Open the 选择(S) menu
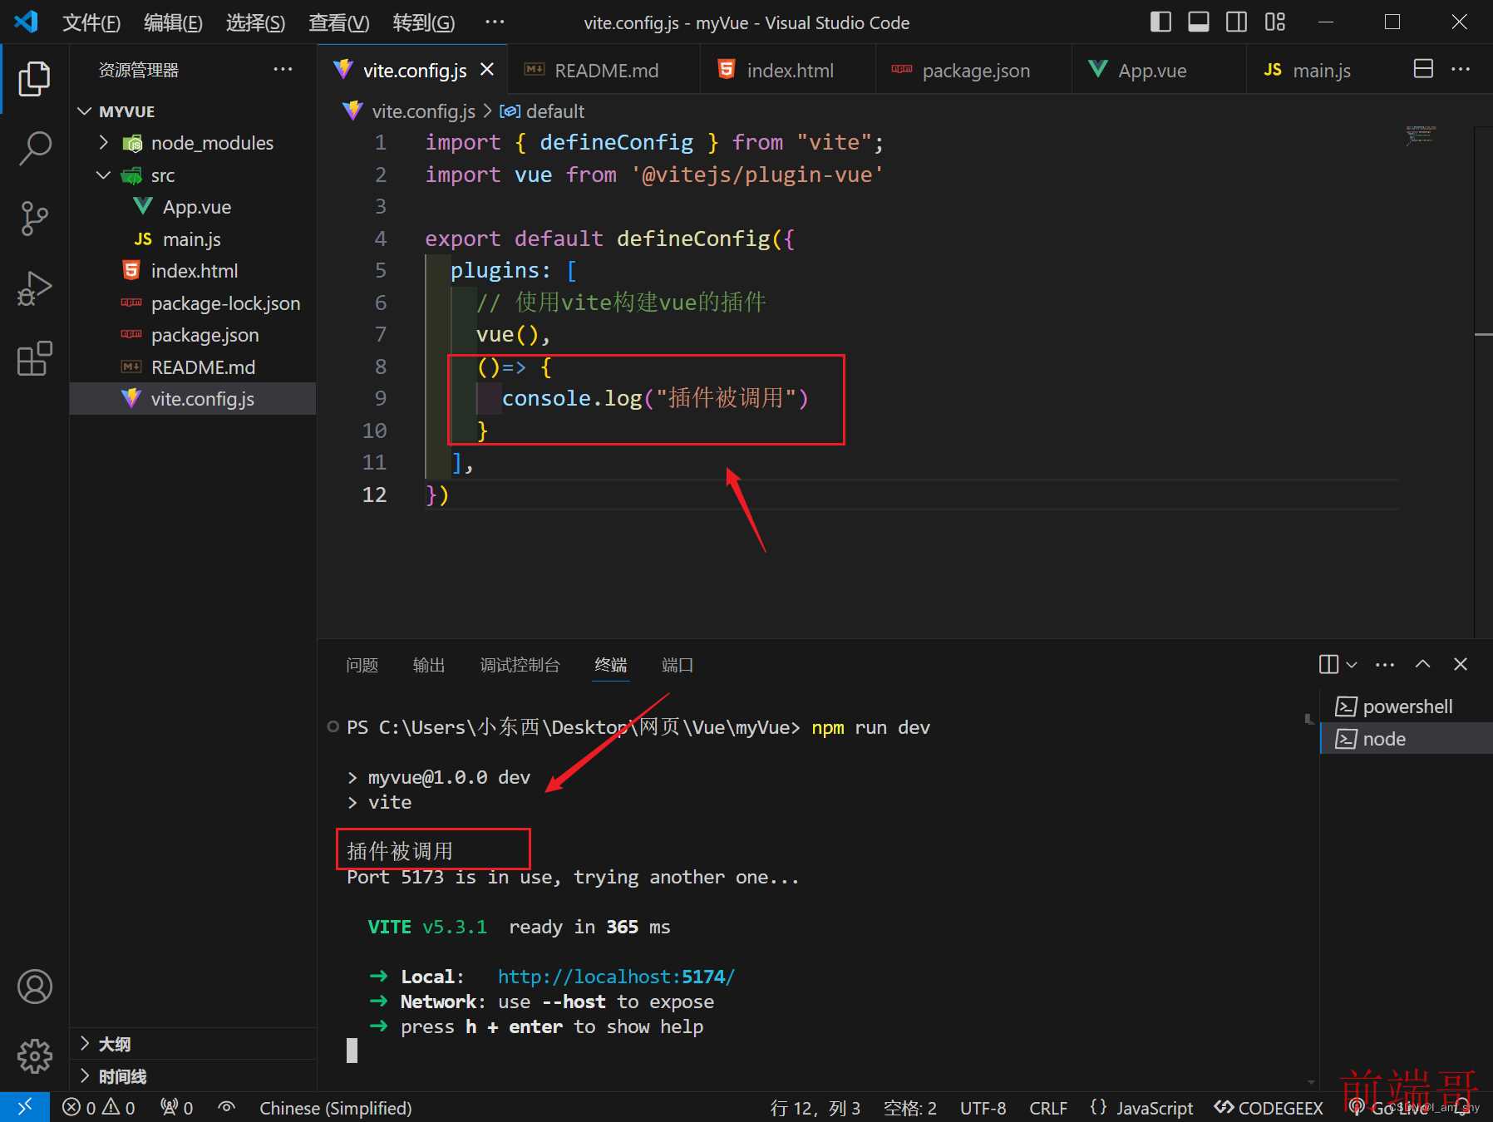 pos(255,22)
